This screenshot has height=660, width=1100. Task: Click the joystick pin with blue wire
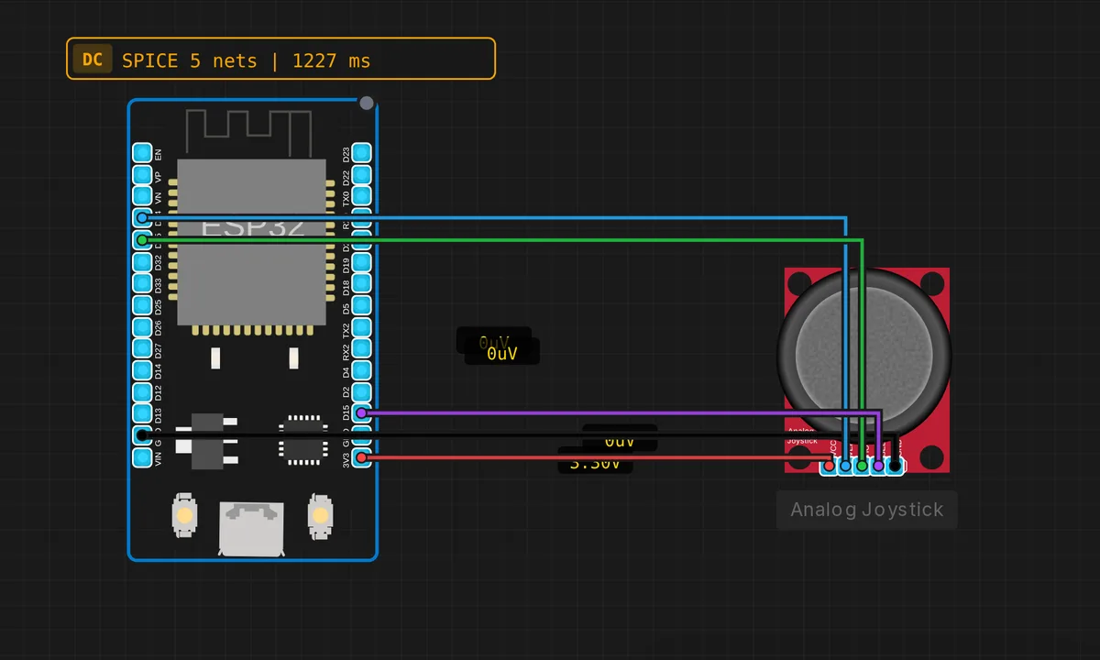[x=845, y=467]
